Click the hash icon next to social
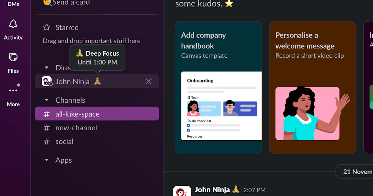Image resolution: width=373 pixels, height=196 pixels. pyautogui.click(x=47, y=142)
